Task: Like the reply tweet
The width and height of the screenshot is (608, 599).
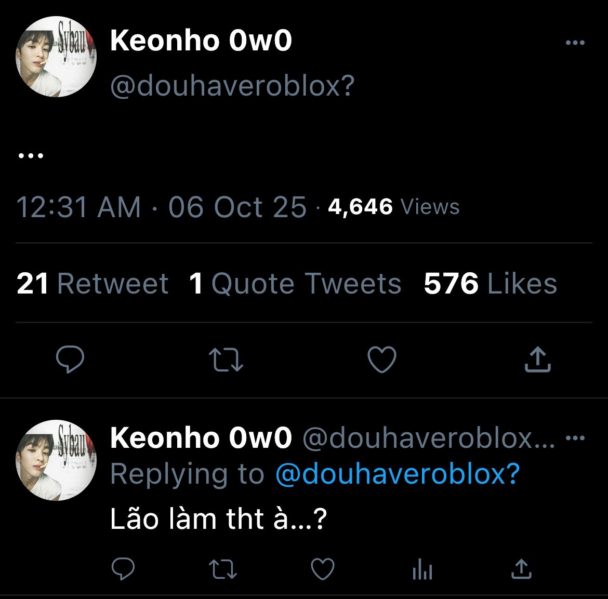Action: [x=322, y=569]
